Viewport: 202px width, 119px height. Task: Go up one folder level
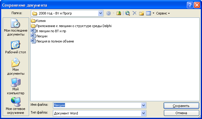pos(119,13)
